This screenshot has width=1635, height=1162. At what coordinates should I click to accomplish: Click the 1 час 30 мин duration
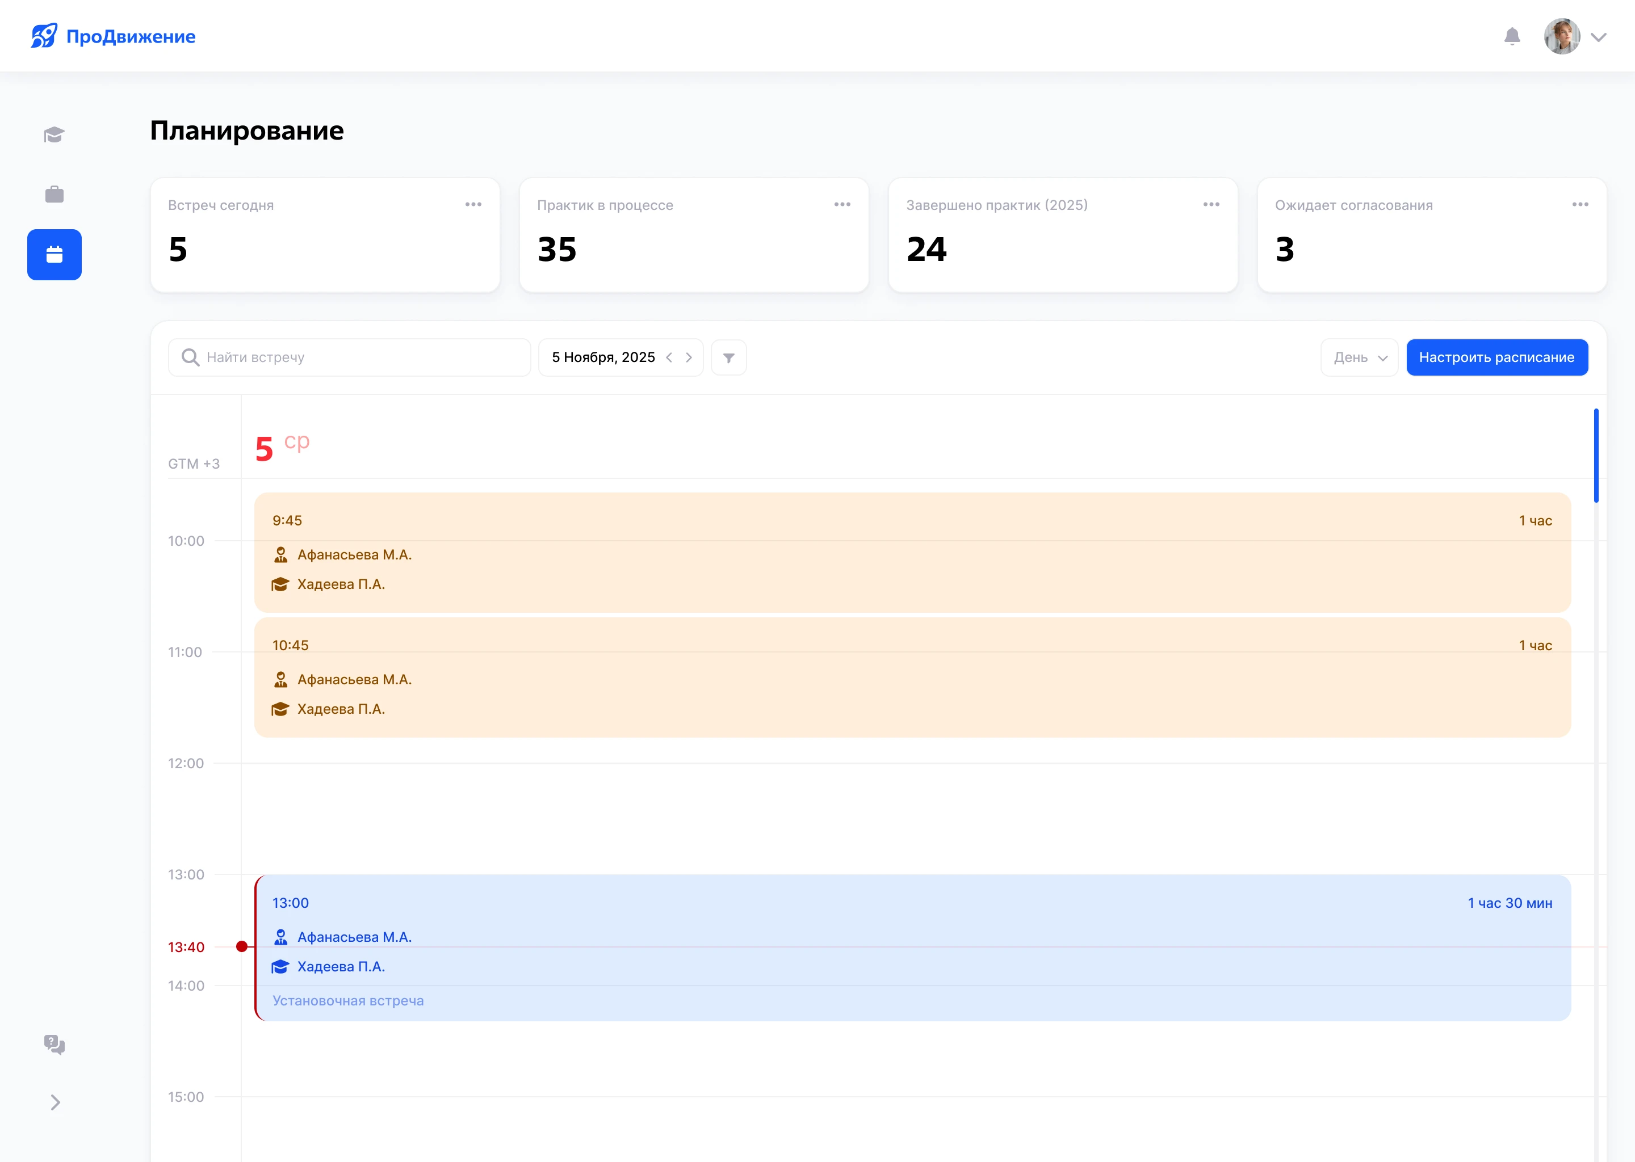click(x=1510, y=903)
